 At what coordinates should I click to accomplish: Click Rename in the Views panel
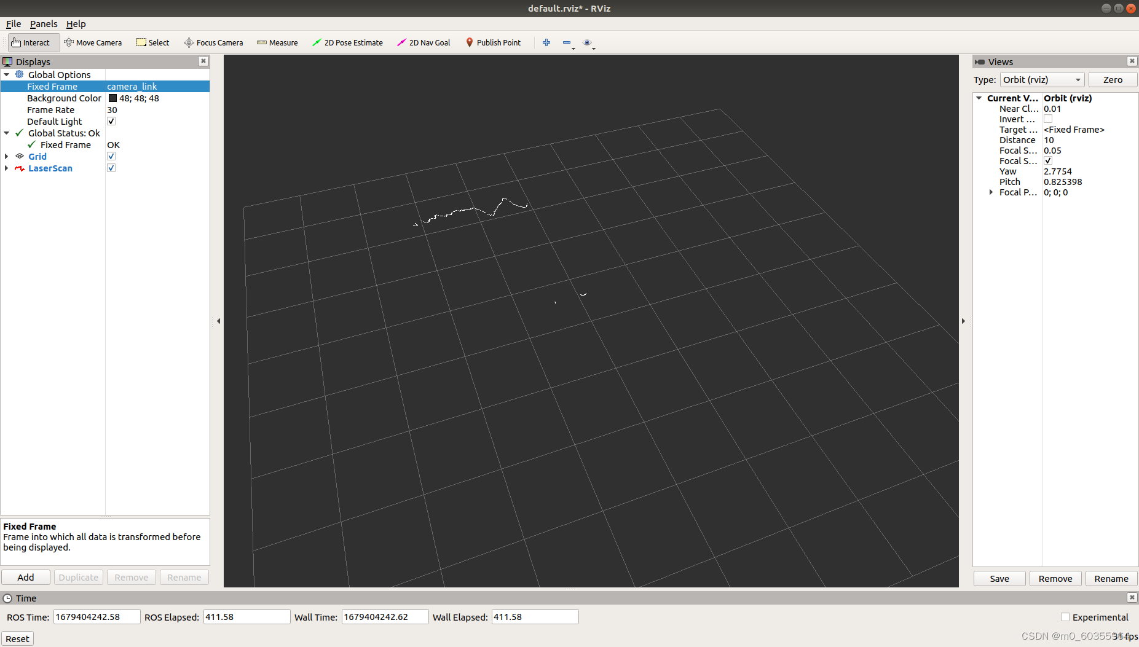[x=1111, y=578]
